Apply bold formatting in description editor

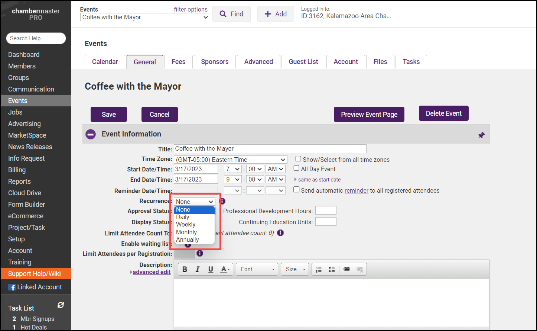185,270
